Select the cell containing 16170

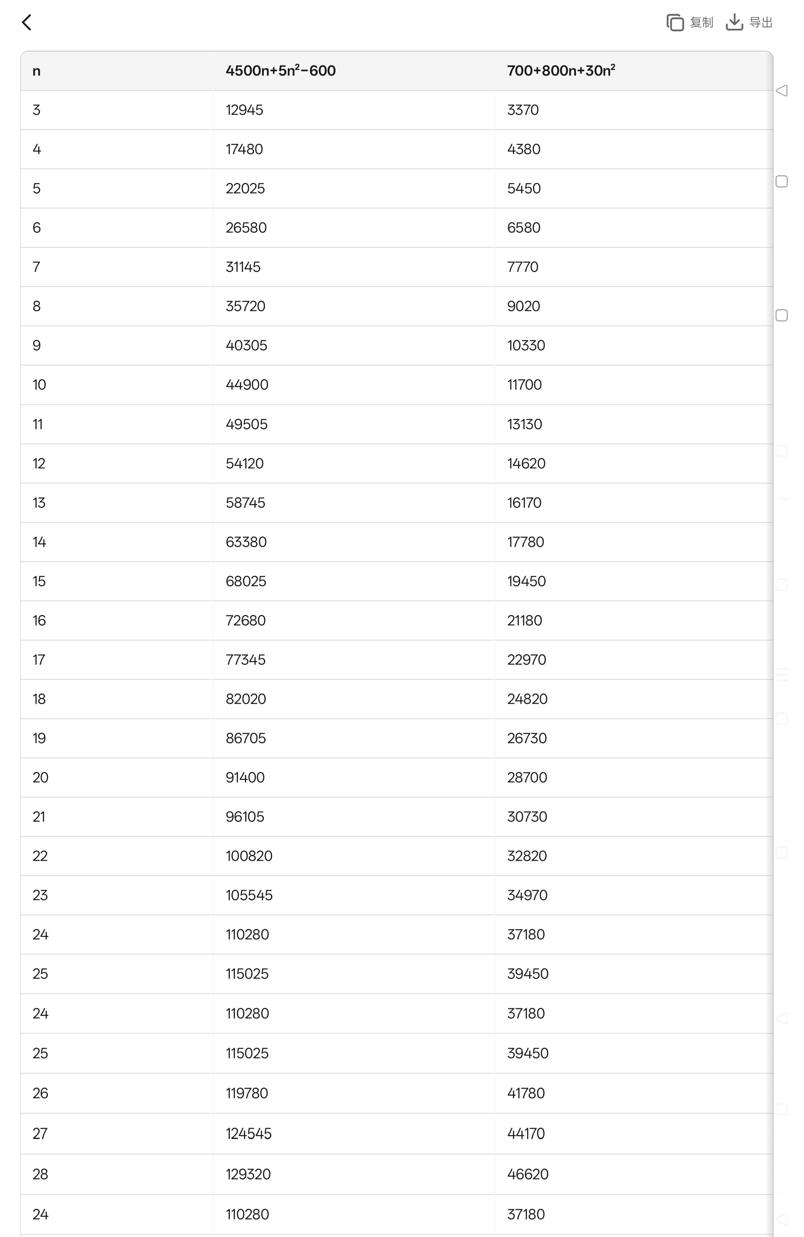click(x=524, y=503)
